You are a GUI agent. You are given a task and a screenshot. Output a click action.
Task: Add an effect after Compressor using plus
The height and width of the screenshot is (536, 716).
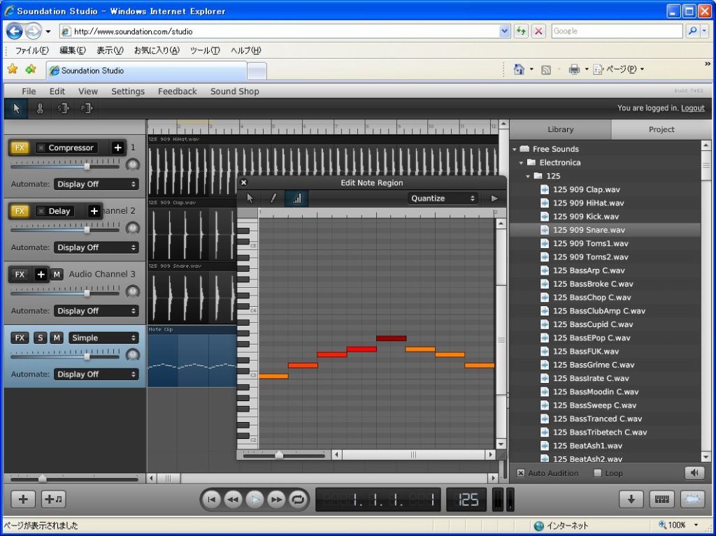point(117,147)
